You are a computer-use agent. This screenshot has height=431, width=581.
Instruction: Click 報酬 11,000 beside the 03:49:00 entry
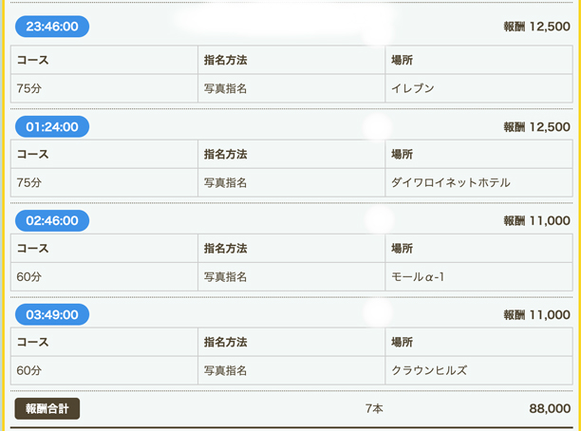click(536, 314)
